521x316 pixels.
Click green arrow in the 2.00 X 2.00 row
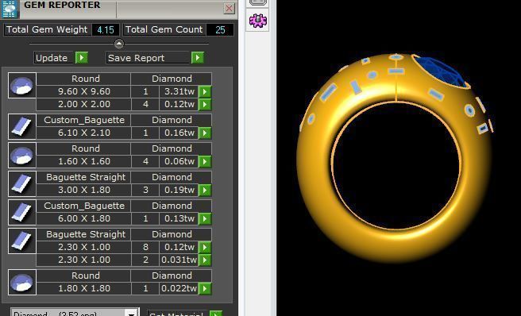(x=205, y=104)
